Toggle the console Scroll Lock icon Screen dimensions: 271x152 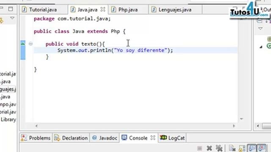pyautogui.click(x=242, y=148)
